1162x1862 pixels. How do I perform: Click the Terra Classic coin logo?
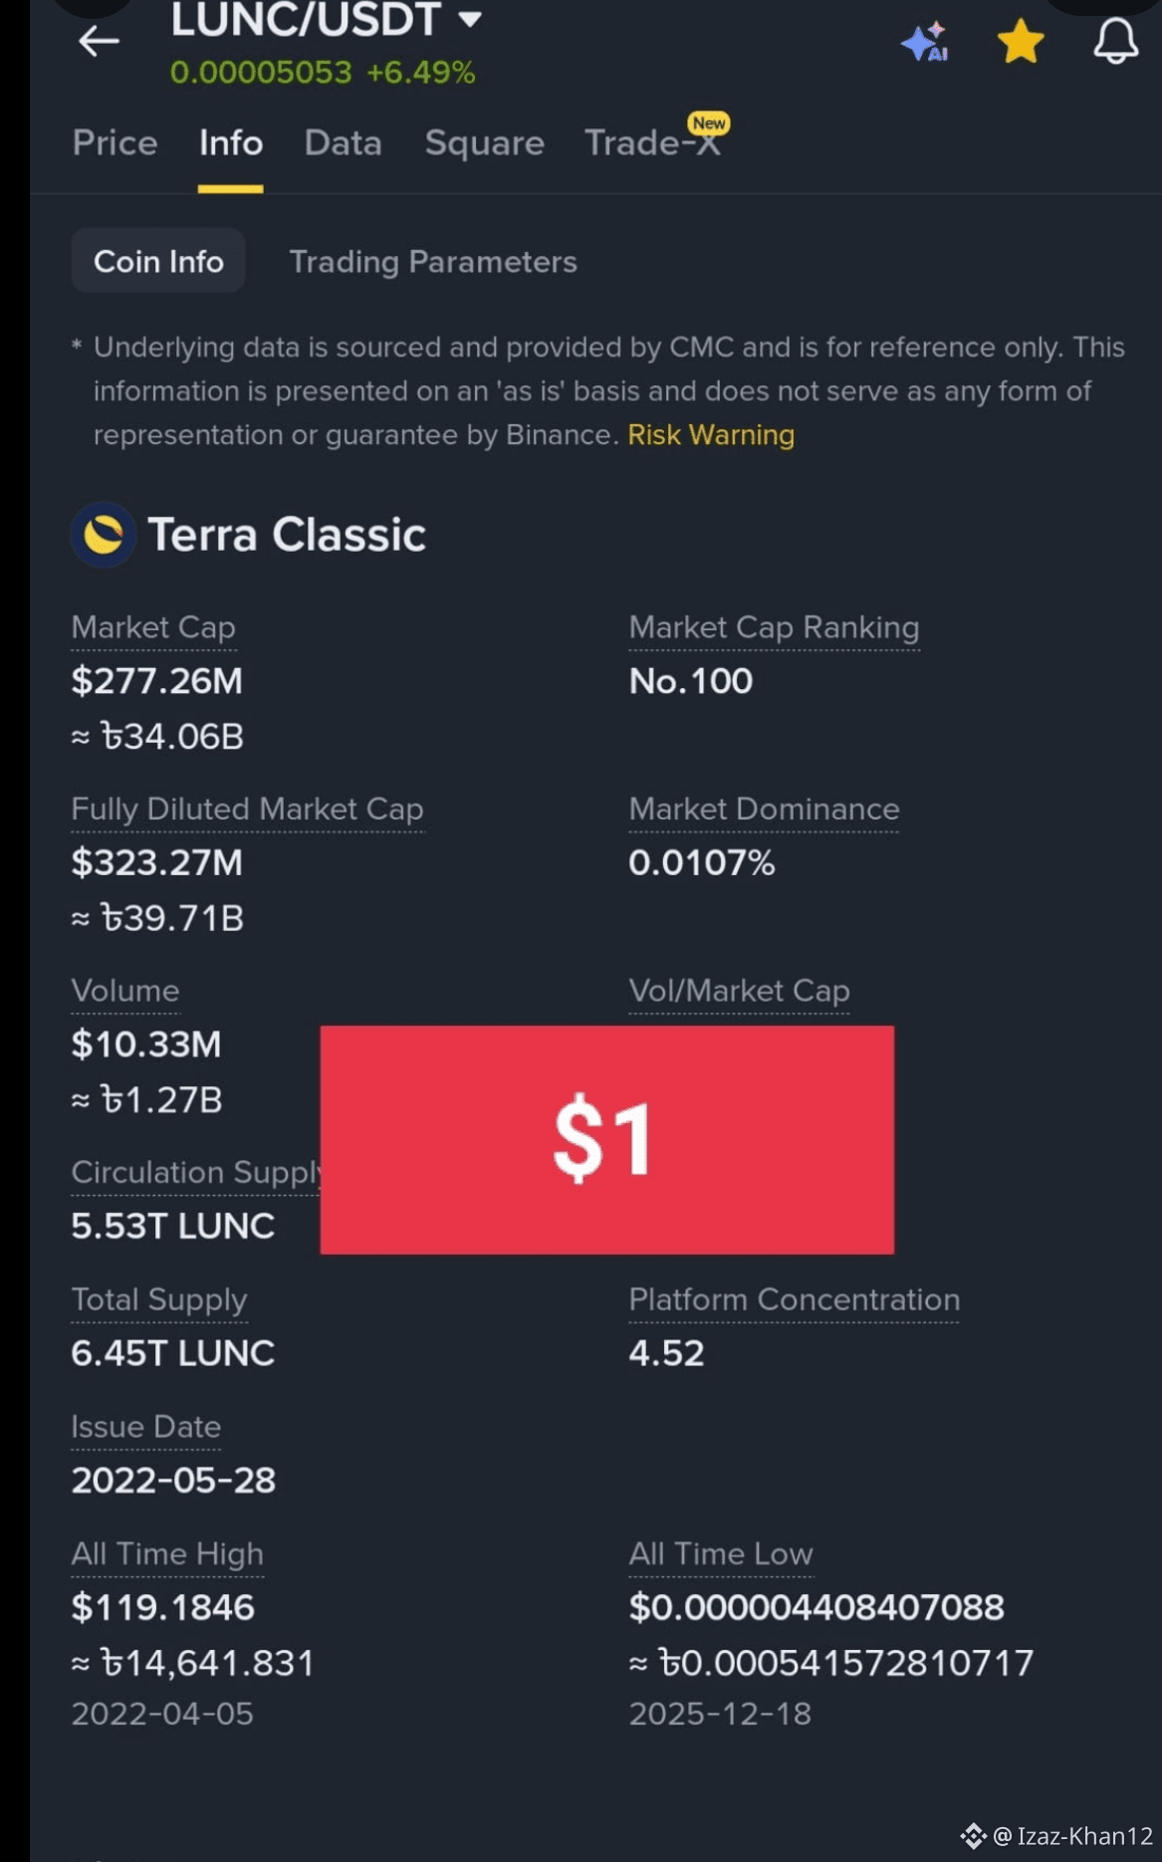103,535
